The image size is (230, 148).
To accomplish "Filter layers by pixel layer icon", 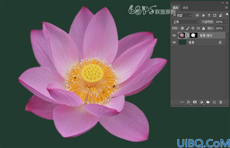I will (197, 15).
